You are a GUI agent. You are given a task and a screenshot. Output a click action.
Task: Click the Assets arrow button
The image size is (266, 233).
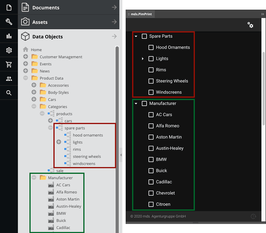(114, 22)
